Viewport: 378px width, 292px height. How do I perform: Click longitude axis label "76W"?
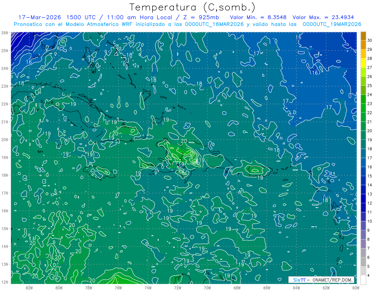tap(118, 288)
